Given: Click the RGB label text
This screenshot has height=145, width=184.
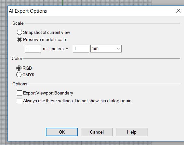Looking at the screenshot, I should click(27, 68).
